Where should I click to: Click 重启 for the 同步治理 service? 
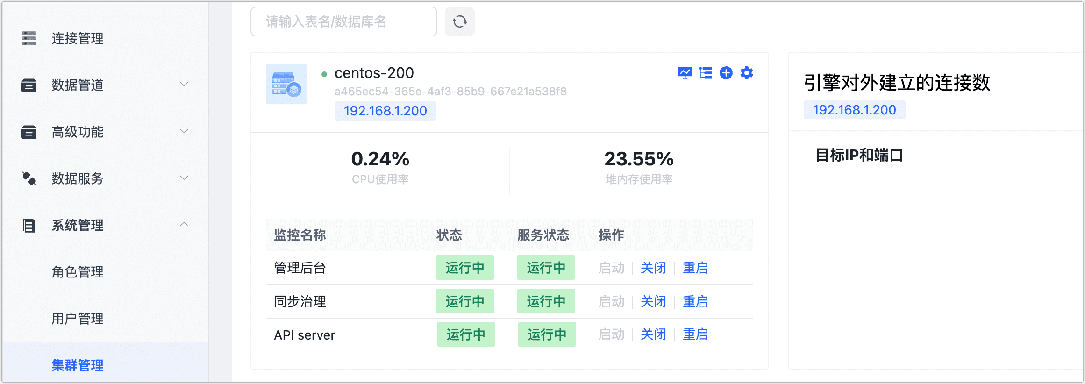pyautogui.click(x=695, y=301)
